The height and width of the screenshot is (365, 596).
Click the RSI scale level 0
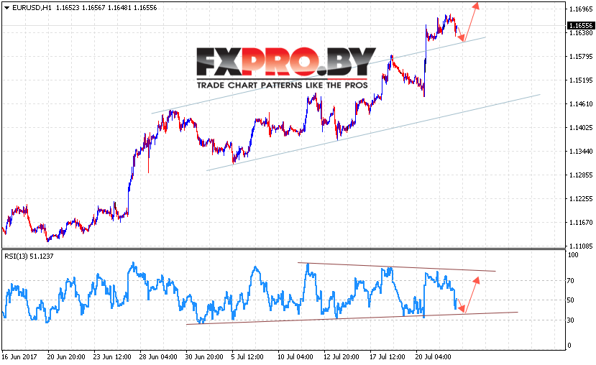click(x=569, y=346)
